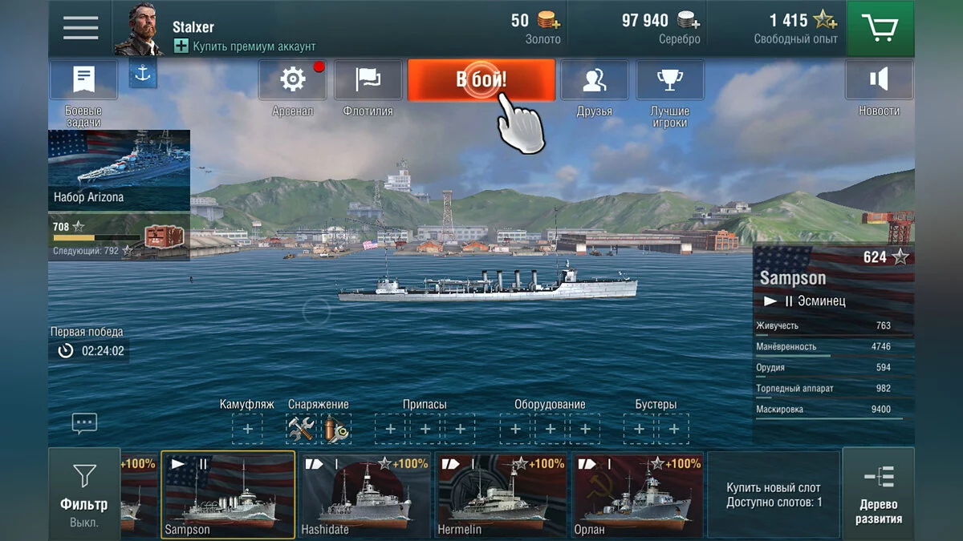Select the Hermelin ship tab
Screen dimensions: 963x541
click(502, 495)
